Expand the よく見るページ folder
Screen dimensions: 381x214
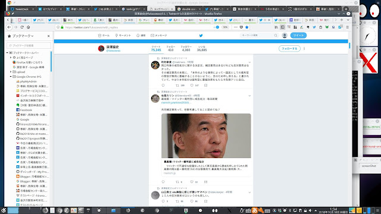(x=11, y=58)
